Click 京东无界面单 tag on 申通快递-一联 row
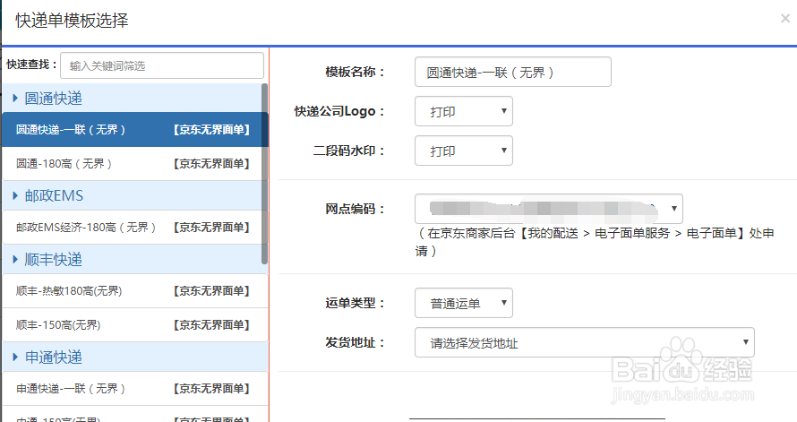The height and width of the screenshot is (422, 797). point(211,389)
